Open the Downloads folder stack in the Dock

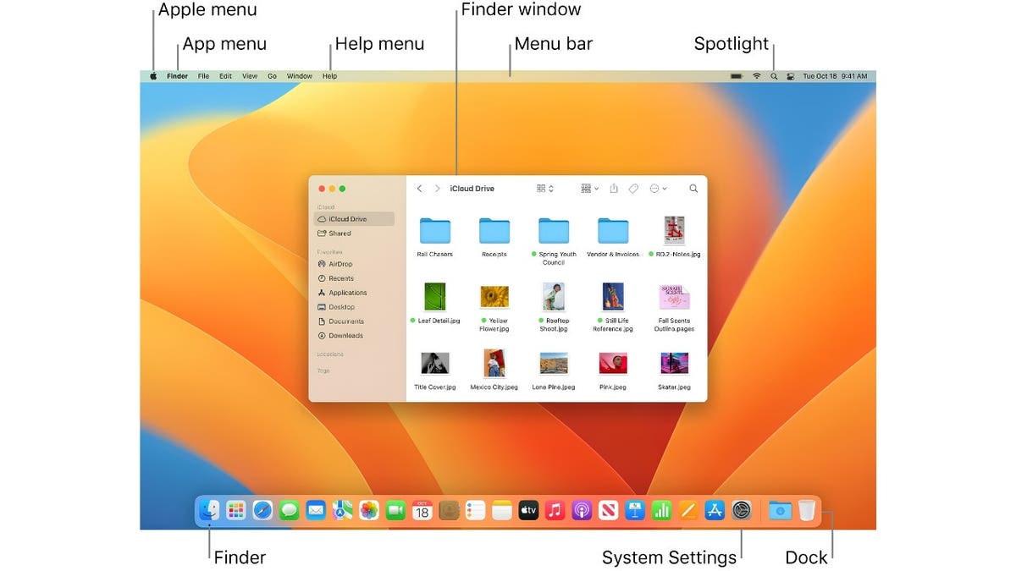[781, 510]
